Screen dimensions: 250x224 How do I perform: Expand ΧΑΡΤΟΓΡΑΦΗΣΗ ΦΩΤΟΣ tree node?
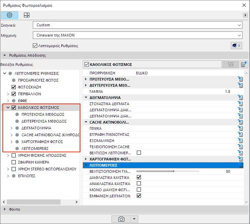[x=12, y=142]
